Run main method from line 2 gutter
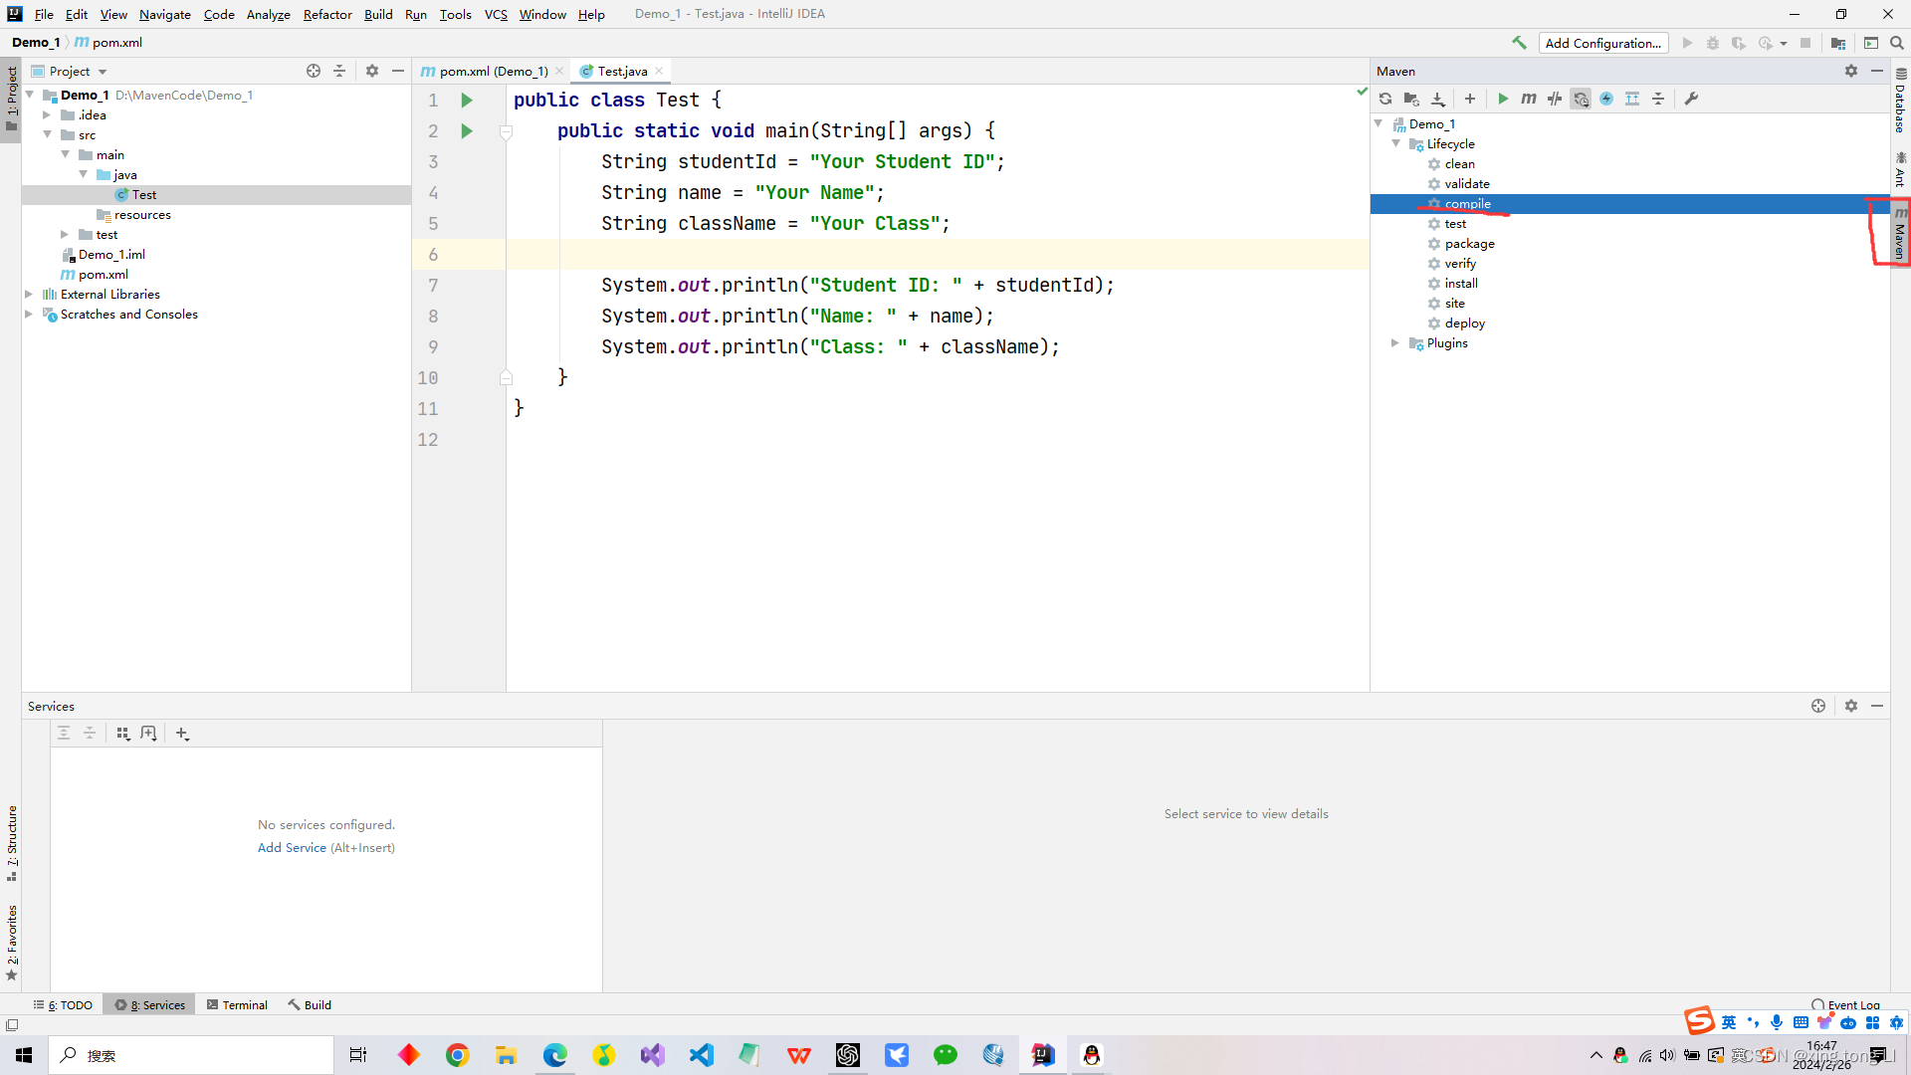Viewport: 1911px width, 1075px height. [x=467, y=131]
